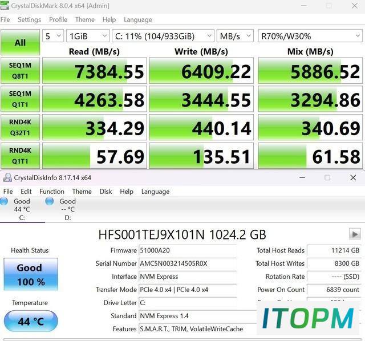
Task: Click the SEQ1M Q8T1 mix result 5886.52
Action: [x=310, y=71]
